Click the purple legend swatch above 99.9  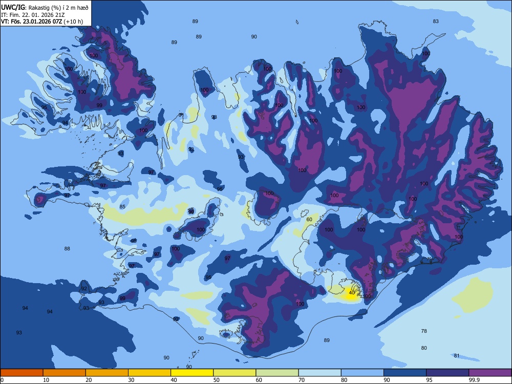490,373
